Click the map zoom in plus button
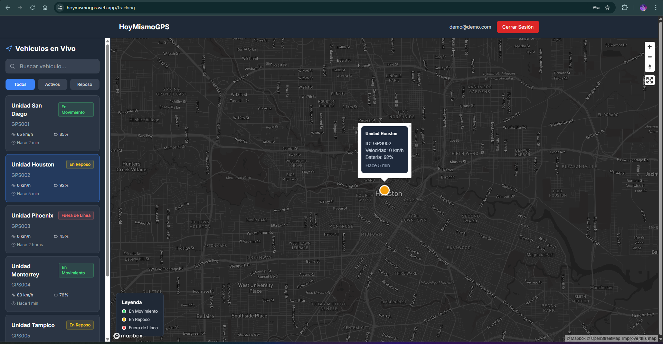Image resolution: width=663 pixels, height=344 pixels. tap(650, 47)
